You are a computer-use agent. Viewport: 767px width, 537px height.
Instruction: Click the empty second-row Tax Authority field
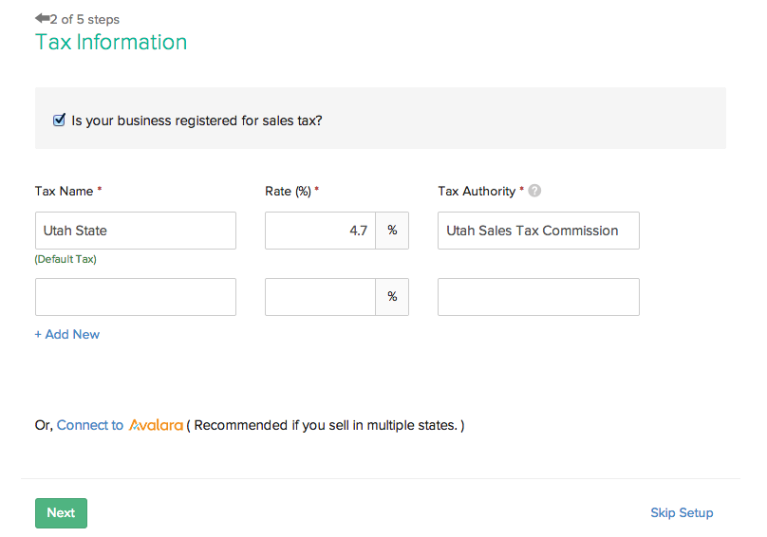pos(538,297)
